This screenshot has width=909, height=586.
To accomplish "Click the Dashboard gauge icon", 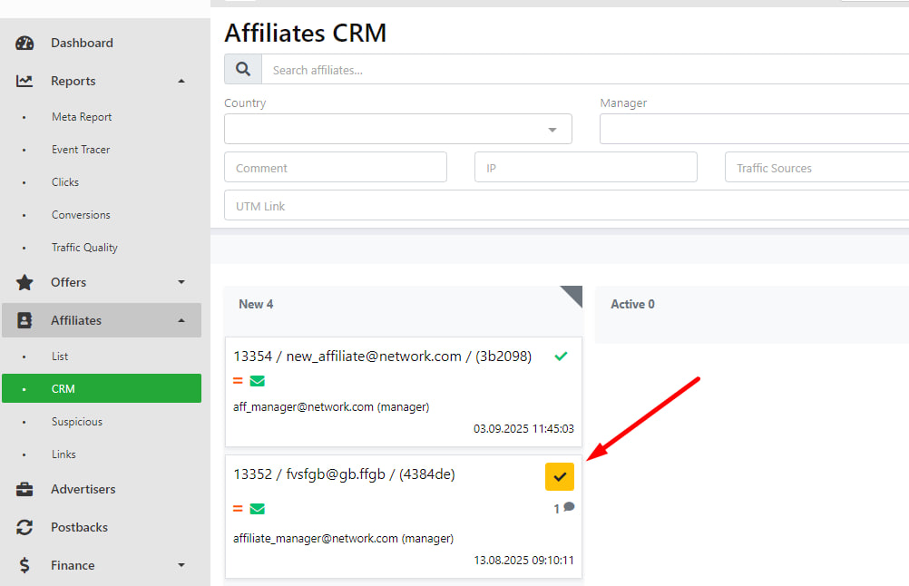I will [x=24, y=43].
